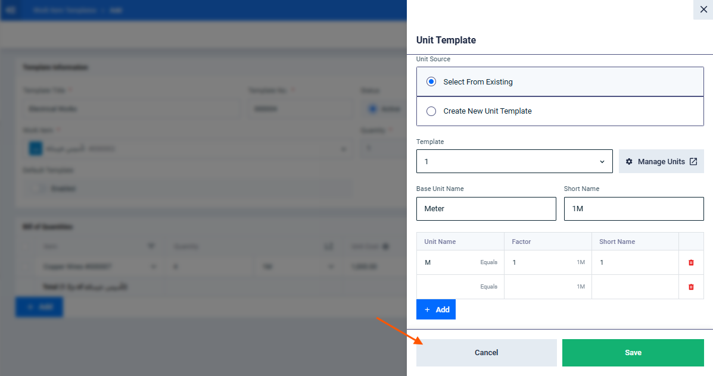Click the Base Unit Name field with Meter
Screen dimensions: 713x376
486,209
